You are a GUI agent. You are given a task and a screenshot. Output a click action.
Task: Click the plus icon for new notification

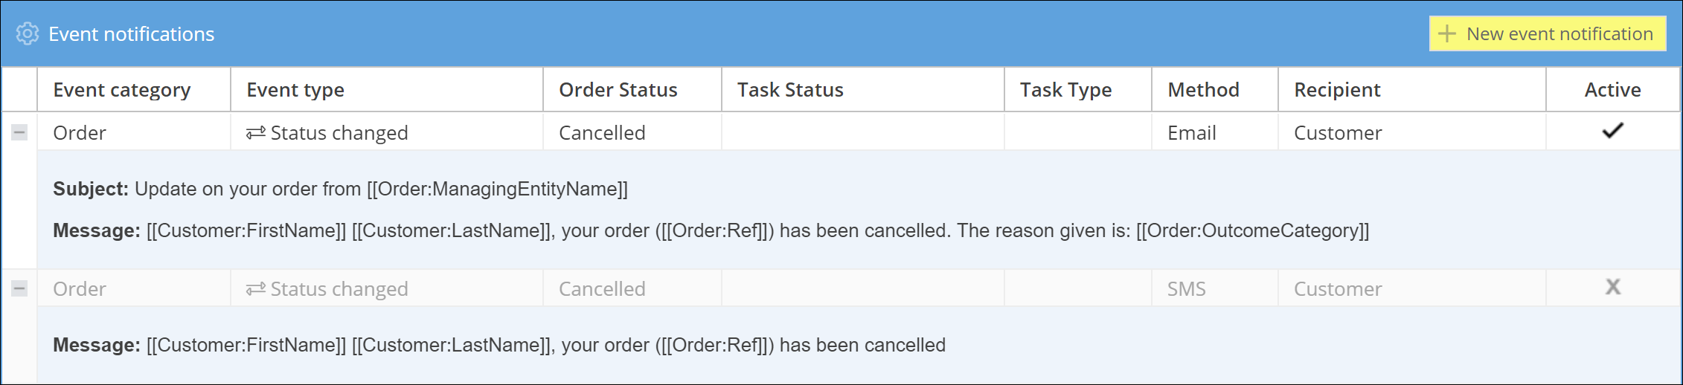[1446, 34]
